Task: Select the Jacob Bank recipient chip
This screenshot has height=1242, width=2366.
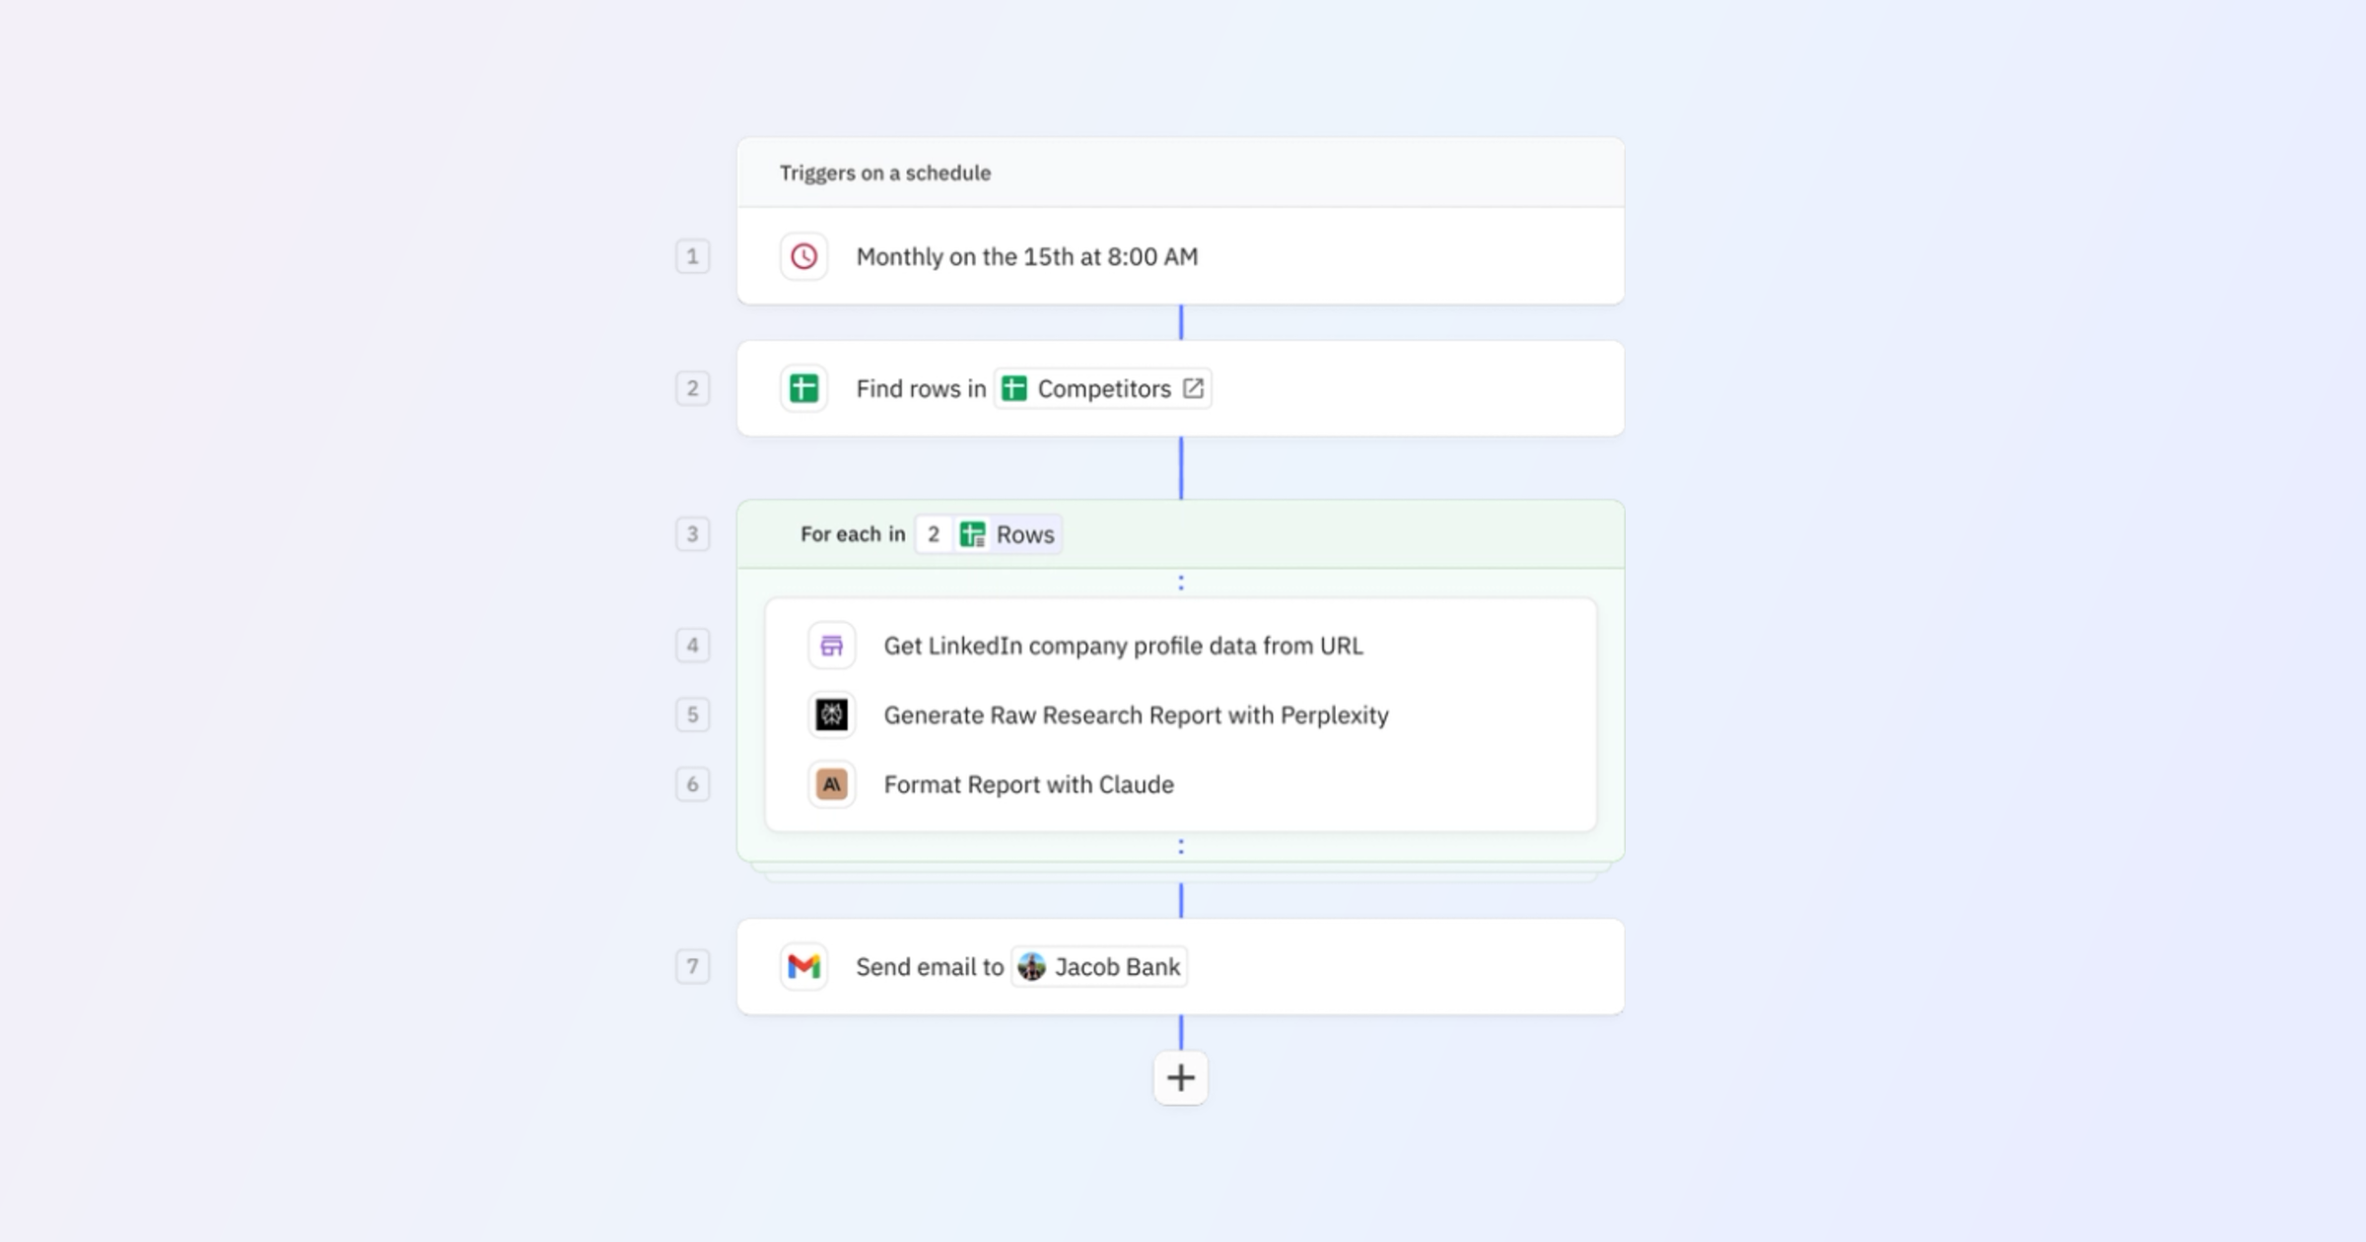Action: [x=1098, y=966]
